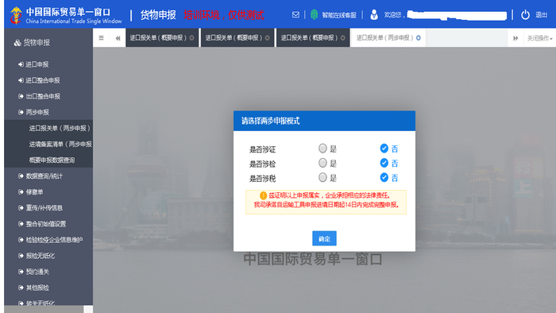The image size is (556, 313).
Task: Open 概要申报数据查询 in the sidebar
Action: [52, 160]
